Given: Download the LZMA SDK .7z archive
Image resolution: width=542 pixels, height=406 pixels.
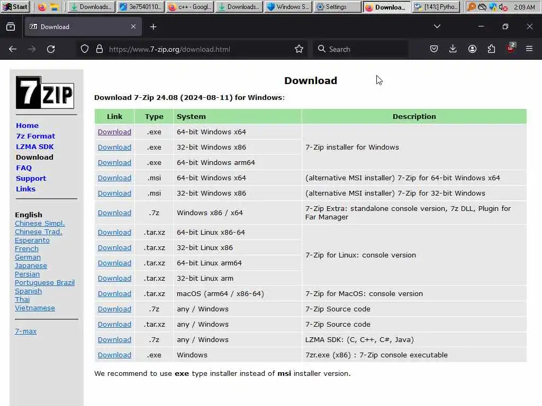Looking at the screenshot, I should pyautogui.click(x=114, y=340).
